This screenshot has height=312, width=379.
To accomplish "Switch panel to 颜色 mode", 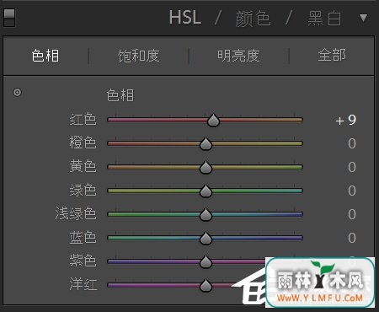I will (x=253, y=19).
